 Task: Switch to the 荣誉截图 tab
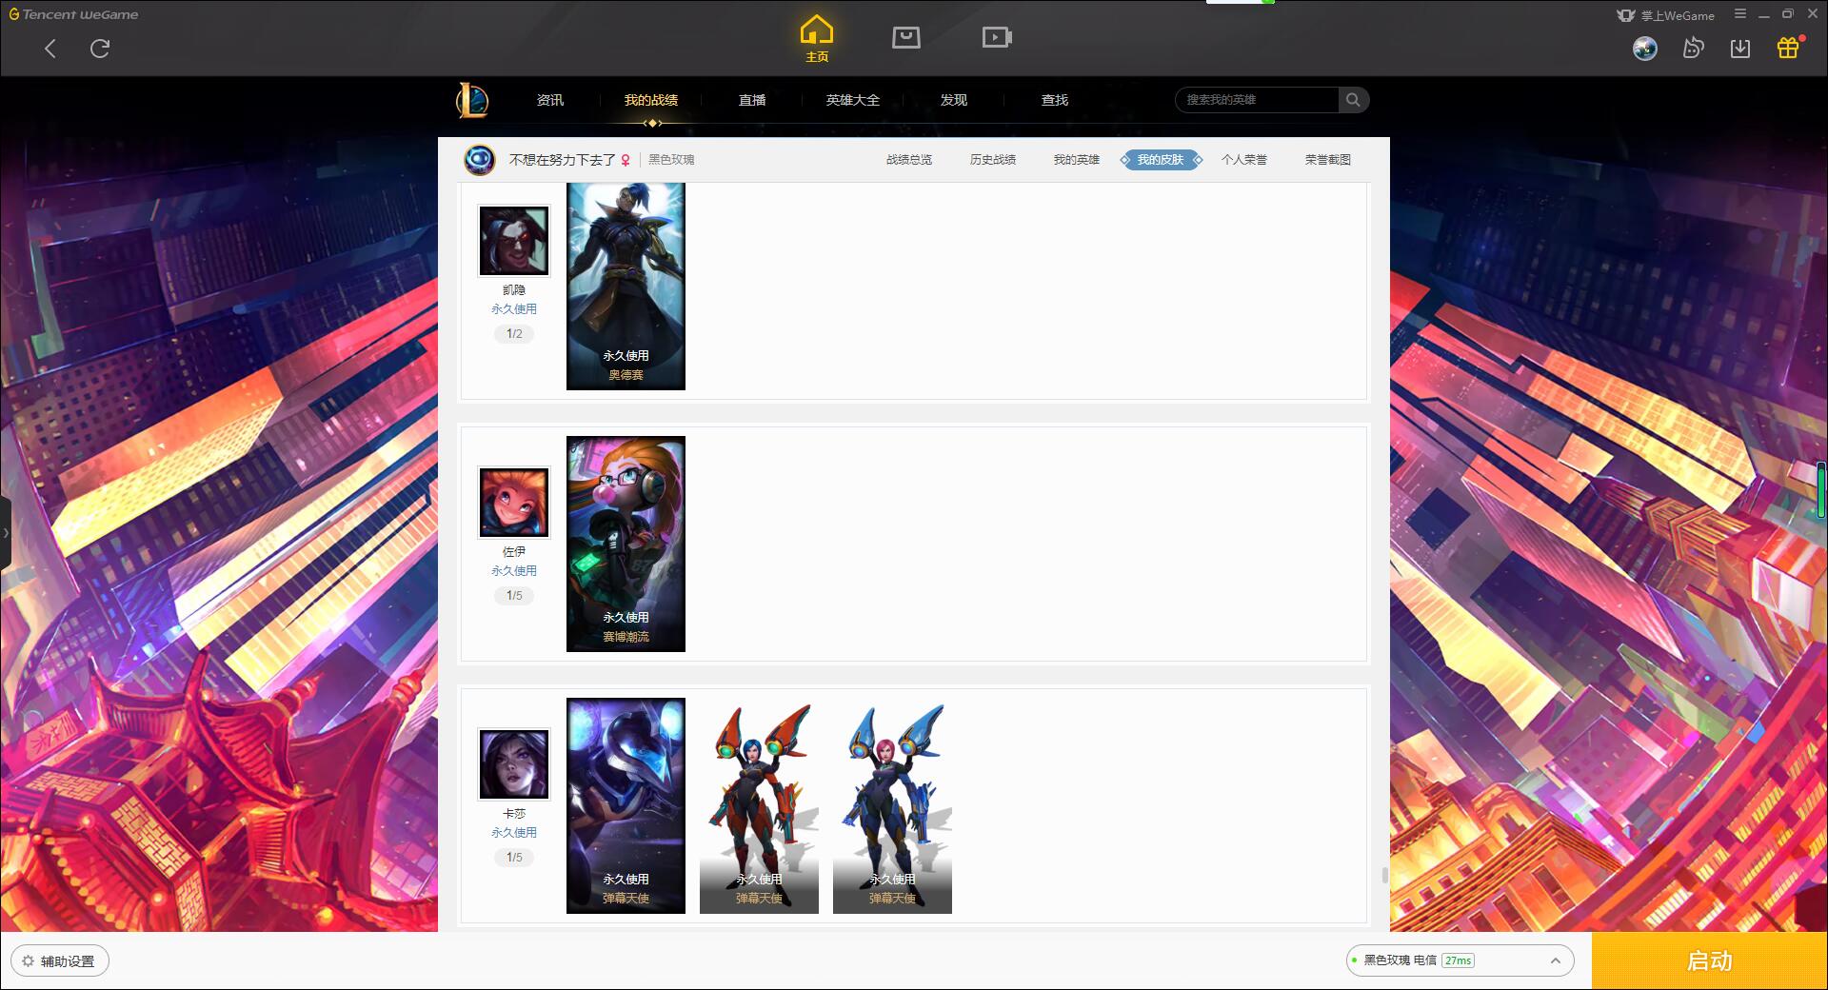point(1328,160)
